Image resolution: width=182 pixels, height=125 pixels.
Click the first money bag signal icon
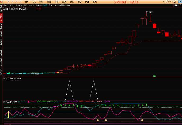pos(97,120)
